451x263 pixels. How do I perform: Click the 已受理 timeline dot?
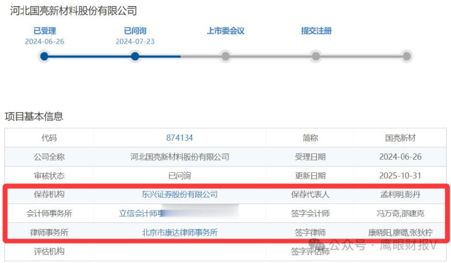[x=45, y=56]
